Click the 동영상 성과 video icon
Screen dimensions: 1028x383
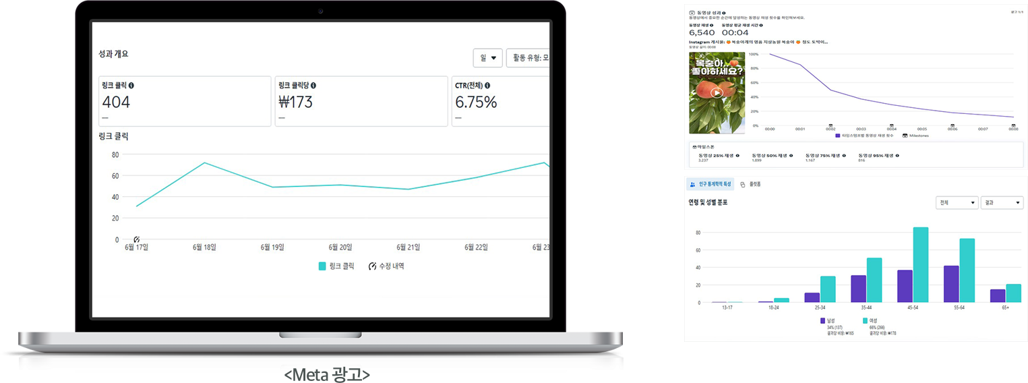point(692,12)
